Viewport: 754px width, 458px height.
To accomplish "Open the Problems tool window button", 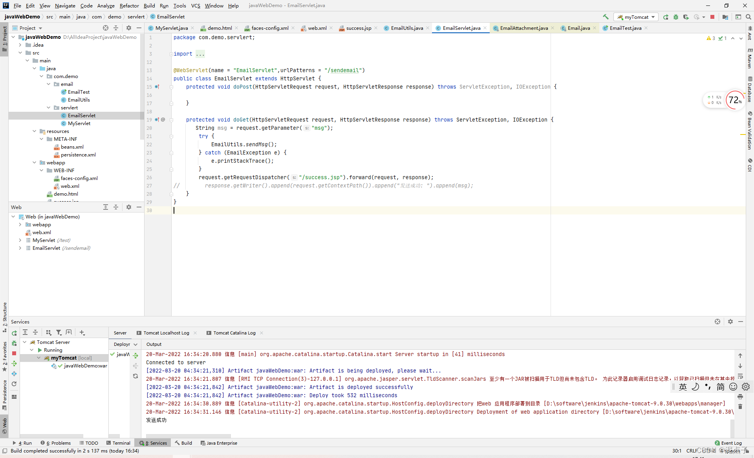I will (56, 443).
